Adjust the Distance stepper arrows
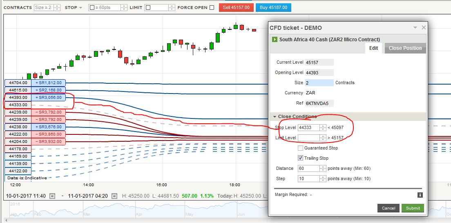The width and height of the screenshot is (451, 223). pyautogui.click(x=323, y=168)
